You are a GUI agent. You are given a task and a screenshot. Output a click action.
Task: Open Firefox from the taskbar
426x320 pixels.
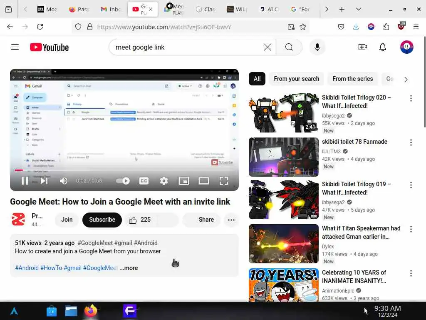[x=91, y=310]
